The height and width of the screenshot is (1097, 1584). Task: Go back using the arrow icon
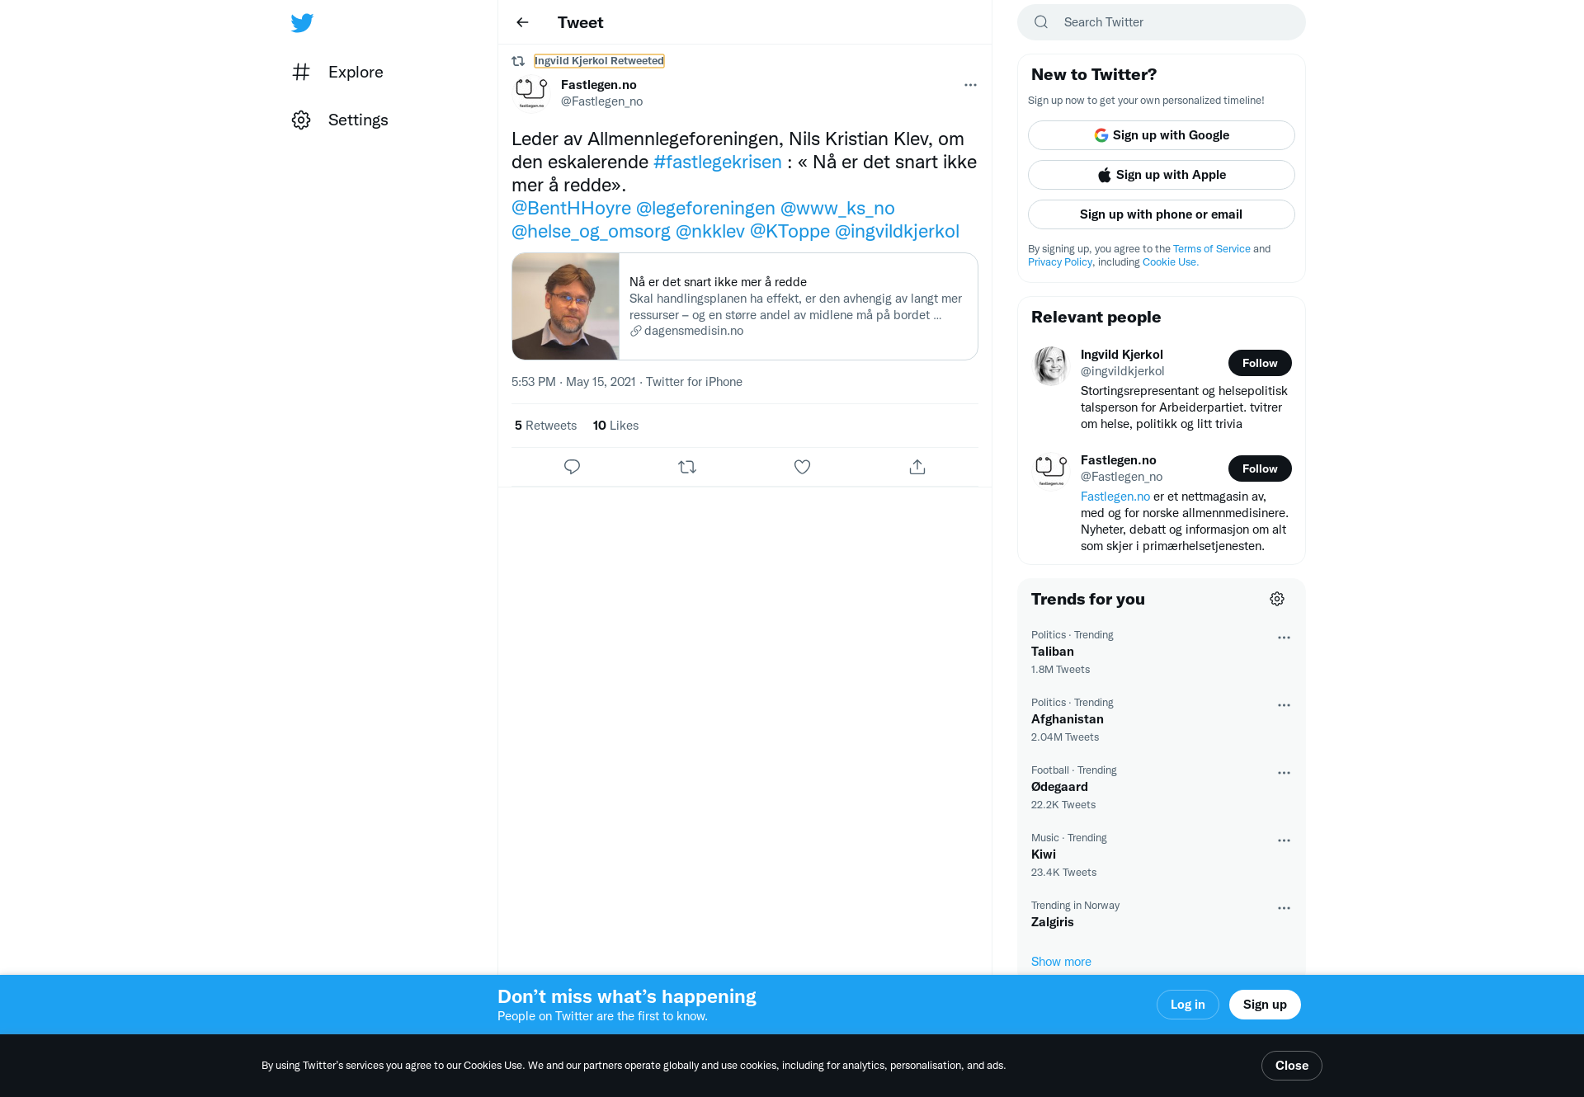pos(522,22)
